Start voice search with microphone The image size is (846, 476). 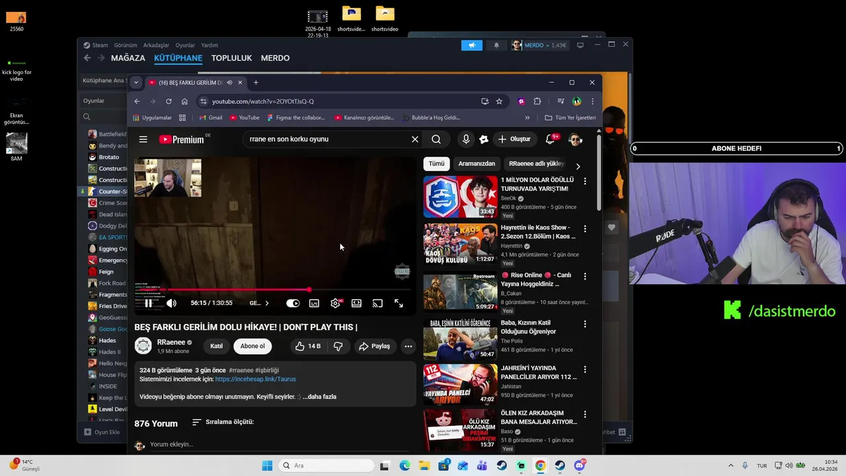coord(466,139)
